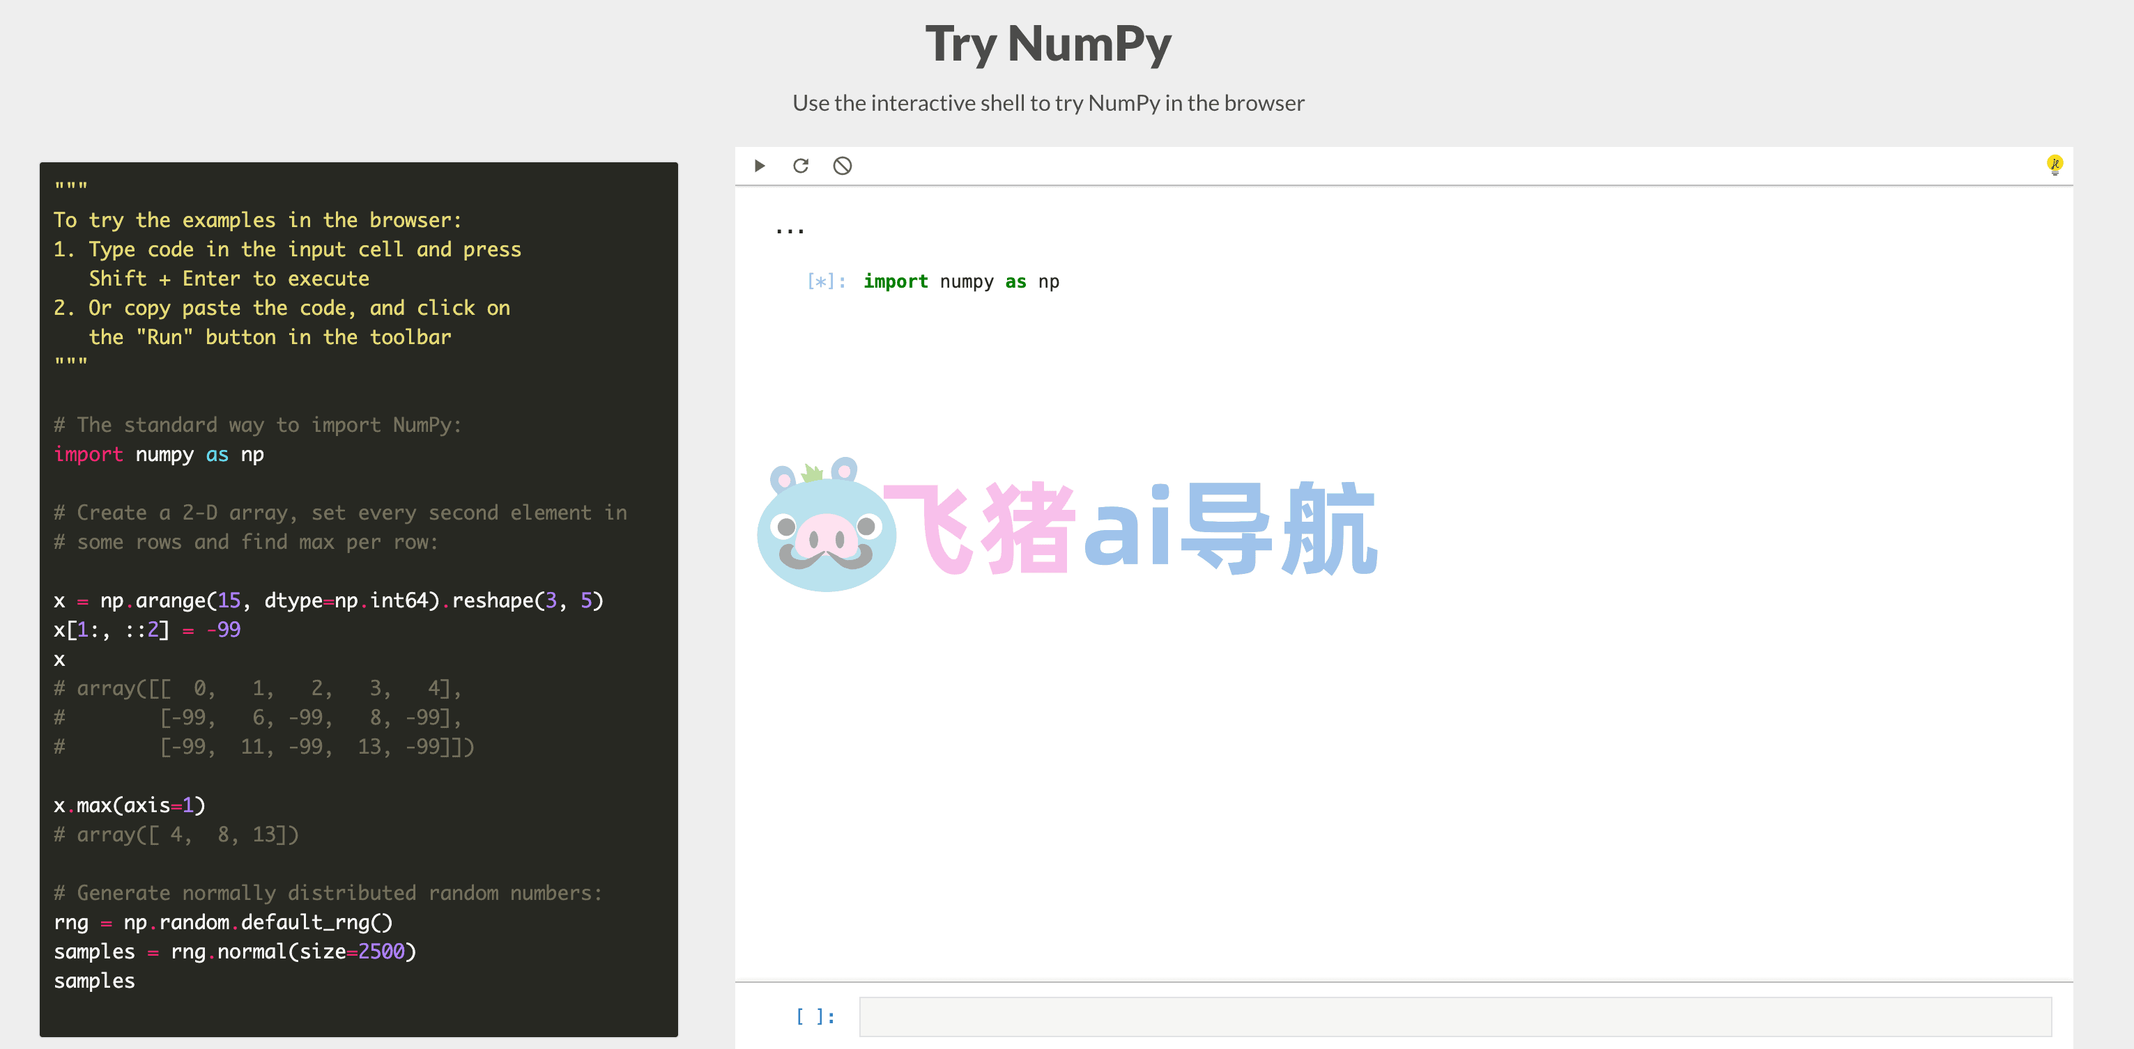The height and width of the screenshot is (1049, 2134).
Task: Click the "[ ]:" prompt of the input cell
Action: coord(815,1016)
